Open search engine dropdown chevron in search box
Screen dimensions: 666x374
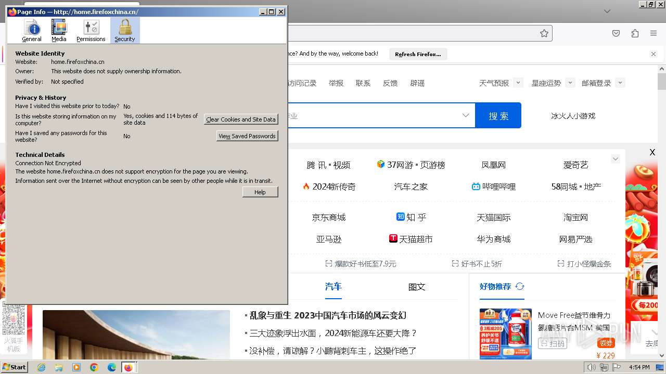point(466,115)
